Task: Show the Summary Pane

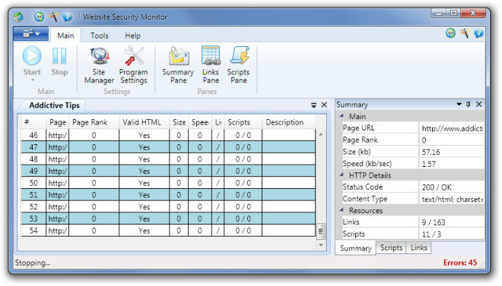Action: pos(178,65)
